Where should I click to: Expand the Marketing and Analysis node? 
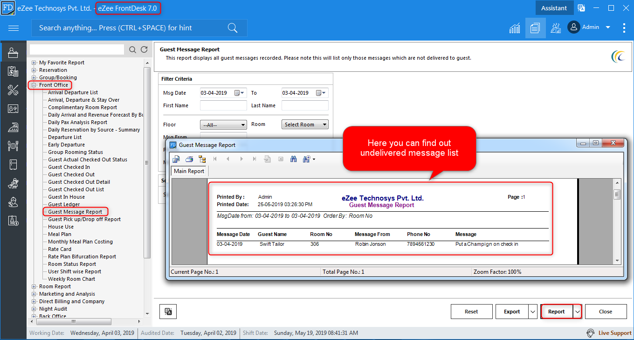click(x=34, y=294)
